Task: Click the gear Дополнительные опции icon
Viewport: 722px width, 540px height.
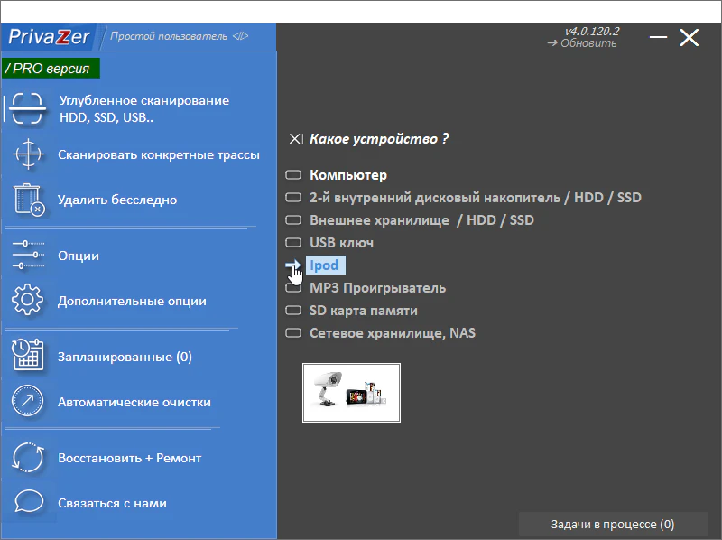Action: coord(28,301)
